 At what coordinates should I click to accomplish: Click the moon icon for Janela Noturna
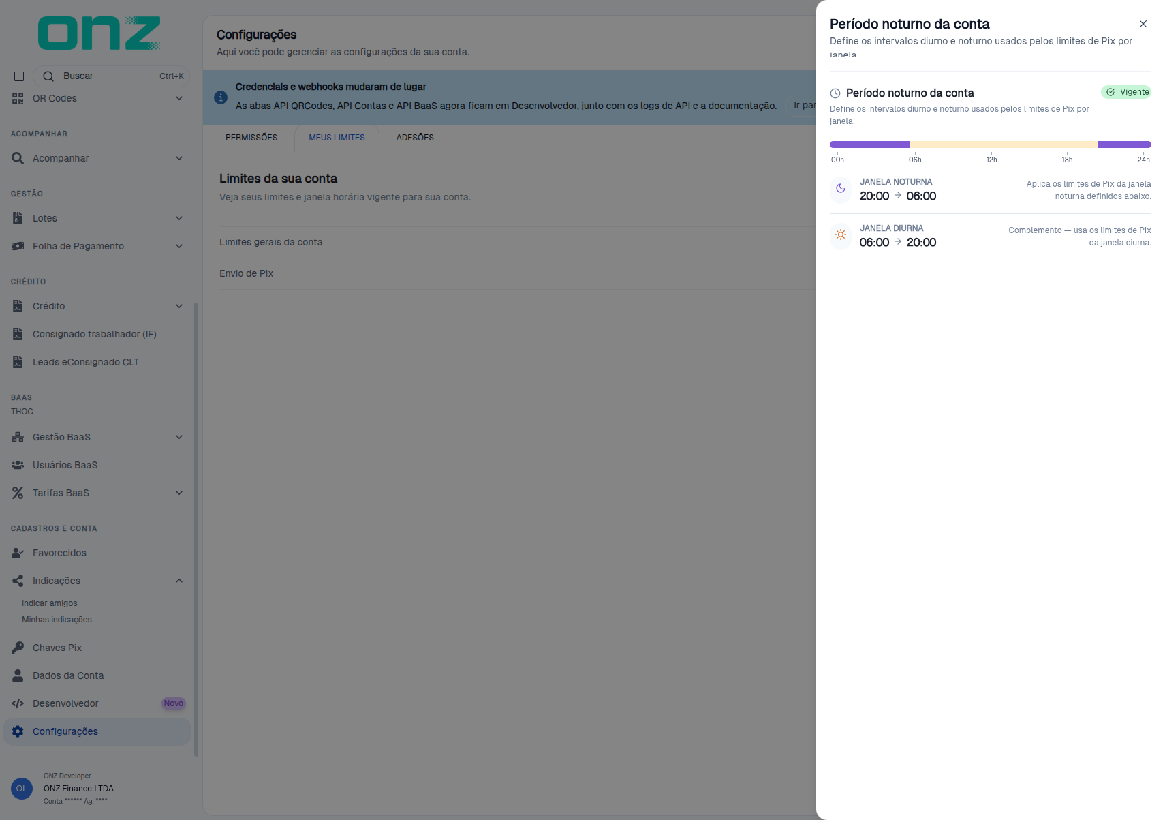pos(841,189)
